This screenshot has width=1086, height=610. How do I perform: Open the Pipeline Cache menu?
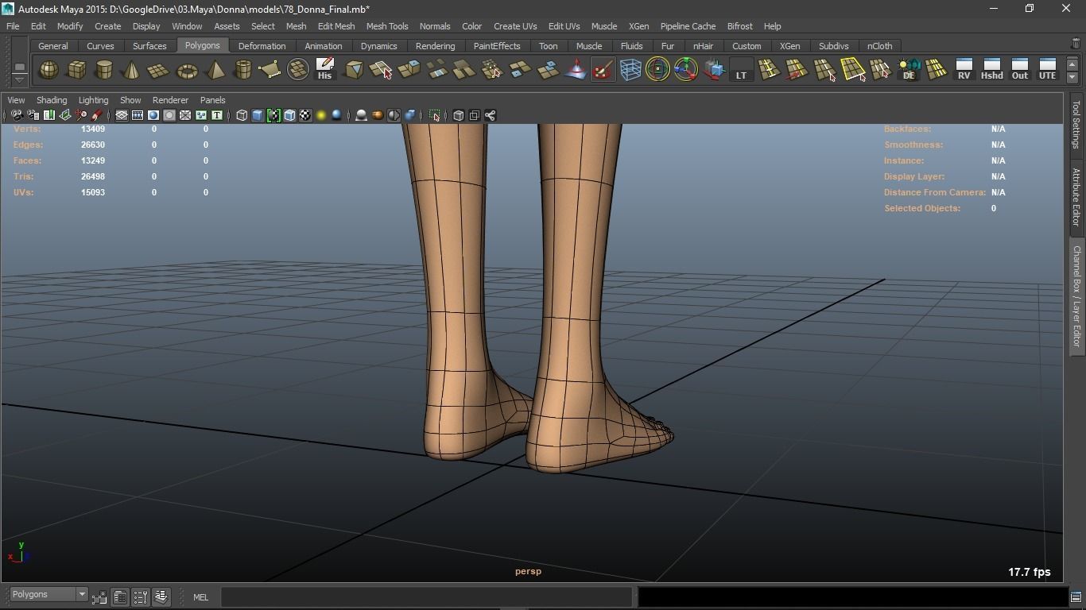pos(688,26)
